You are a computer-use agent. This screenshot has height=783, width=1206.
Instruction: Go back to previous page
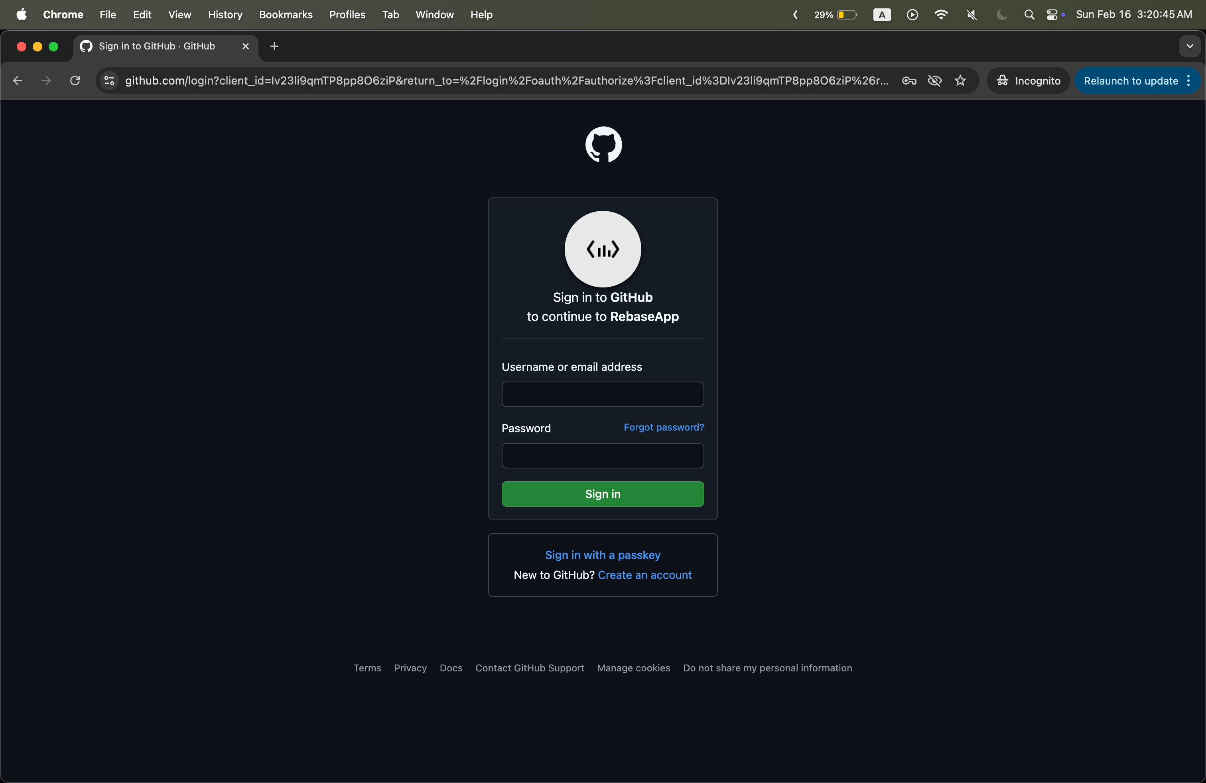coord(18,81)
